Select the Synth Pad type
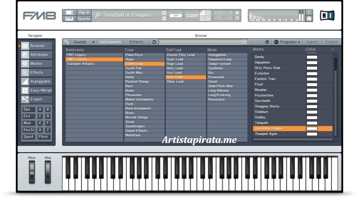This screenshot has width=359, height=206. pos(144,68)
